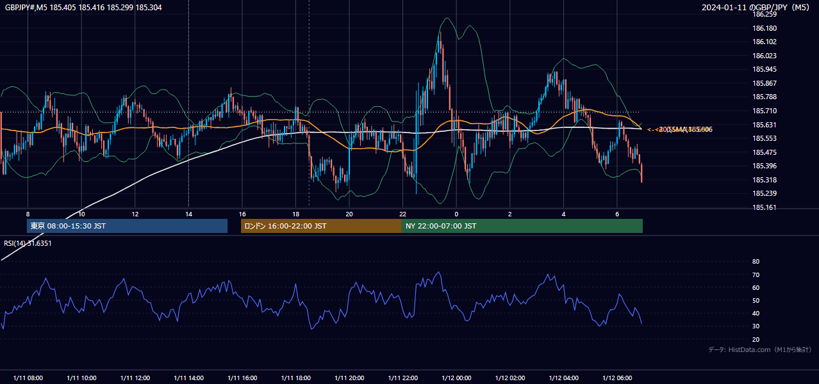Click price axis label 185.867

[x=764, y=83]
